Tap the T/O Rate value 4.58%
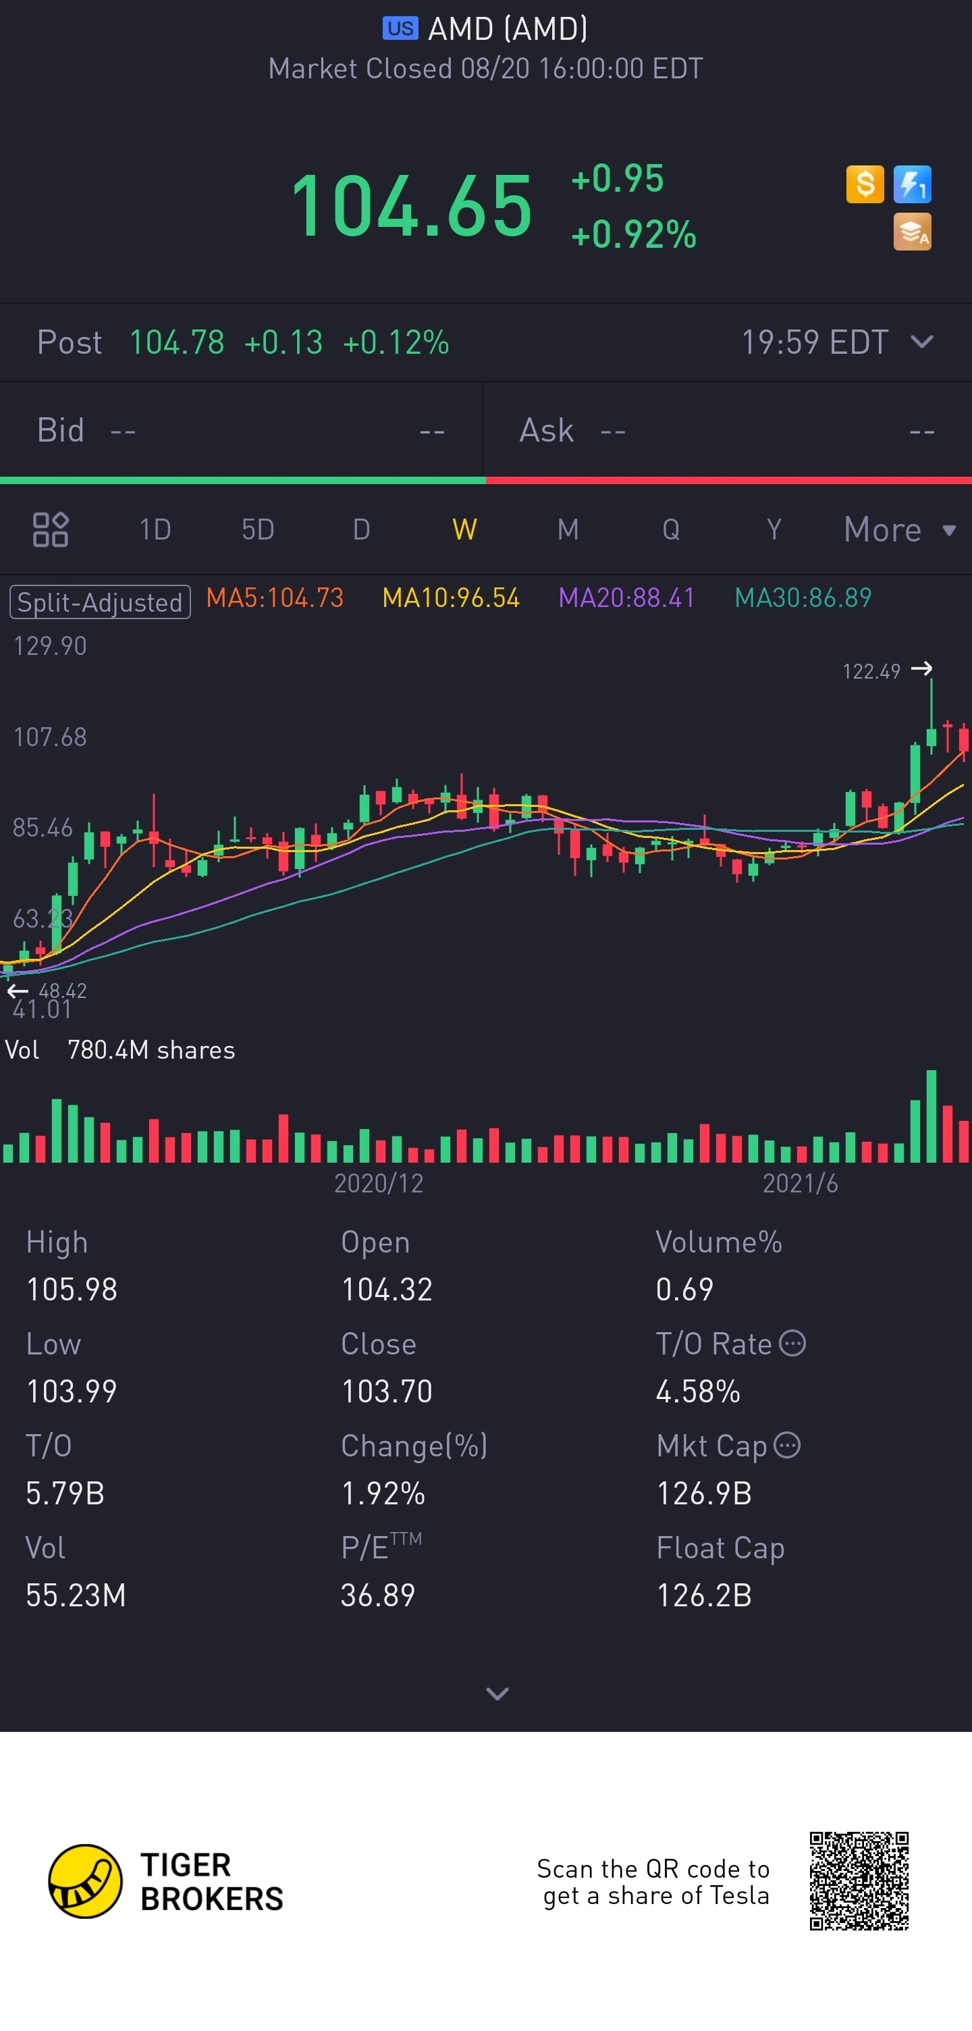Viewport: 972px width, 2031px height. [698, 1391]
